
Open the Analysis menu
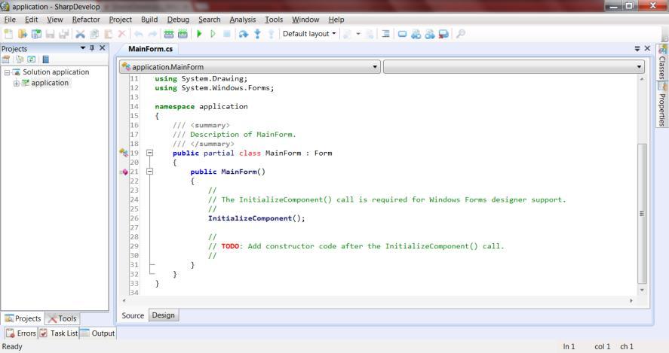click(242, 20)
